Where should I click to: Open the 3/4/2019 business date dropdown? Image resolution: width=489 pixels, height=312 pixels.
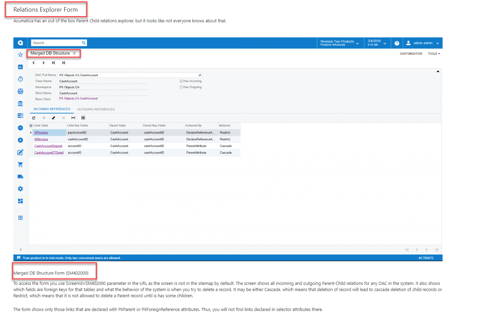(x=377, y=43)
